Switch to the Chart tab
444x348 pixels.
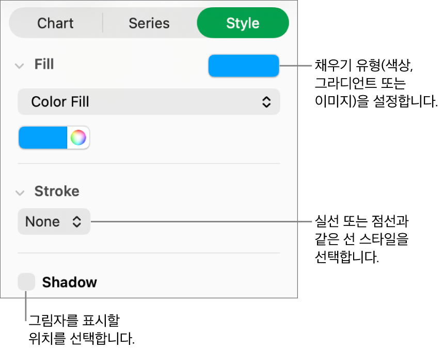point(56,23)
